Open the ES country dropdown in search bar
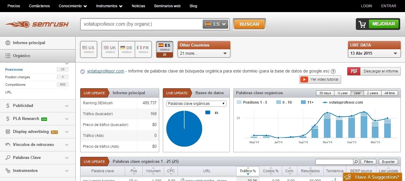405x181 pixels. click(x=215, y=24)
